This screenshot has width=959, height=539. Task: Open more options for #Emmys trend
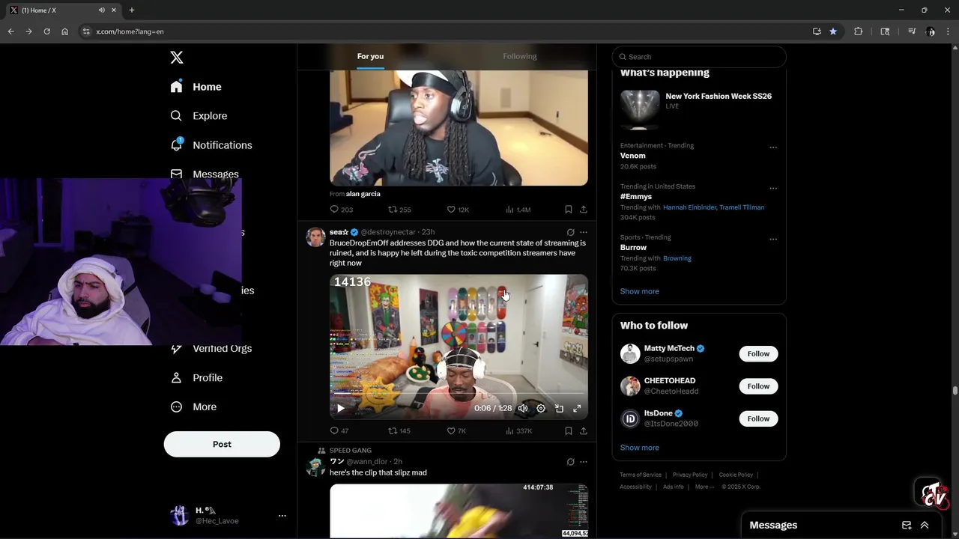[773, 189]
